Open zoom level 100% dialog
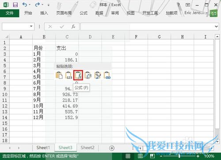 coord(209,156)
